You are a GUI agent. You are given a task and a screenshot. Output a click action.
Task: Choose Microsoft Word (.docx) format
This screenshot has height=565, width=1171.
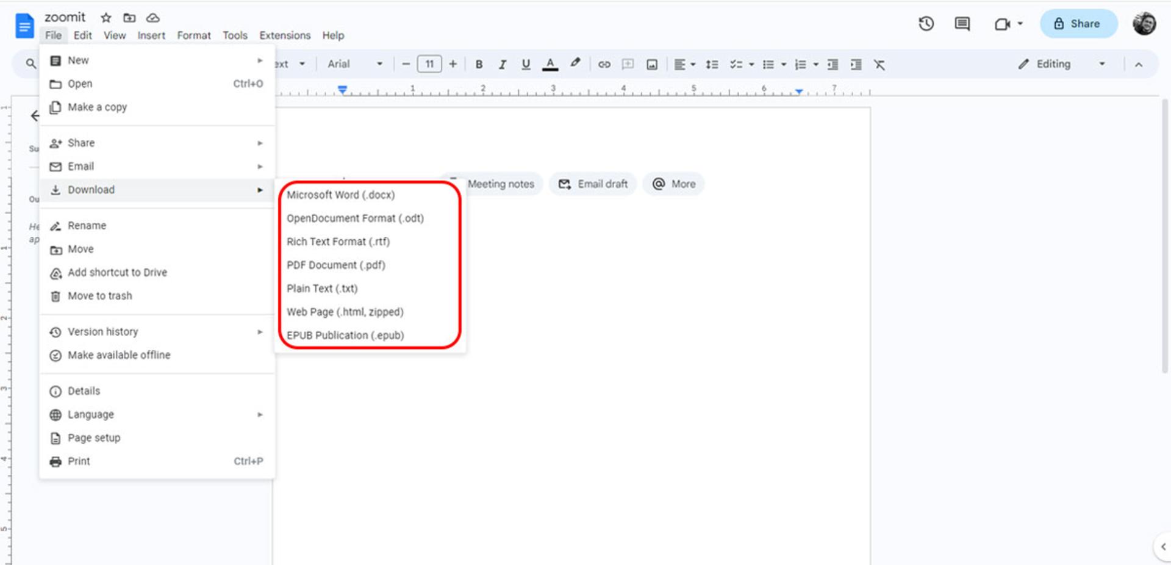[340, 195]
